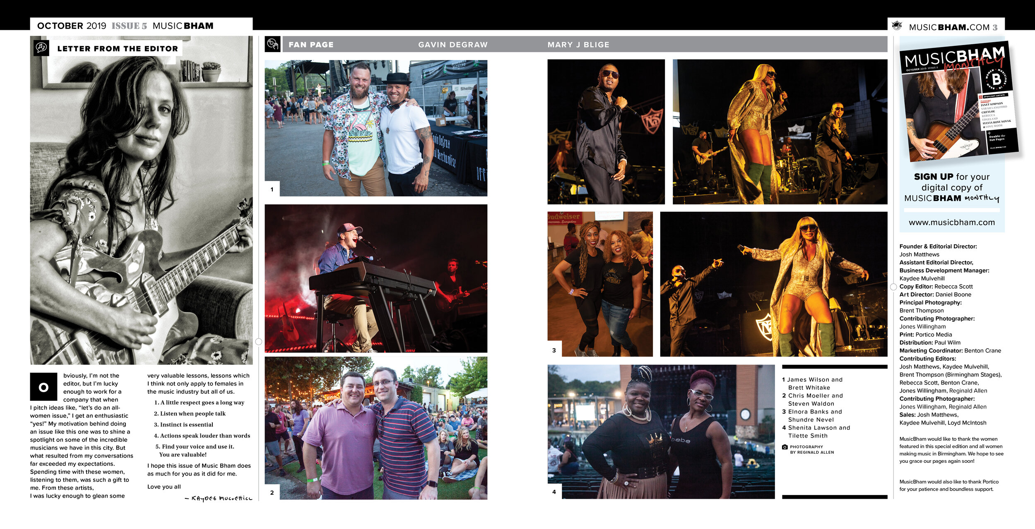Select the Copy Editor: Rebecca Scott line
Image resolution: width=1035 pixels, height=529 pixels.
[x=936, y=287]
